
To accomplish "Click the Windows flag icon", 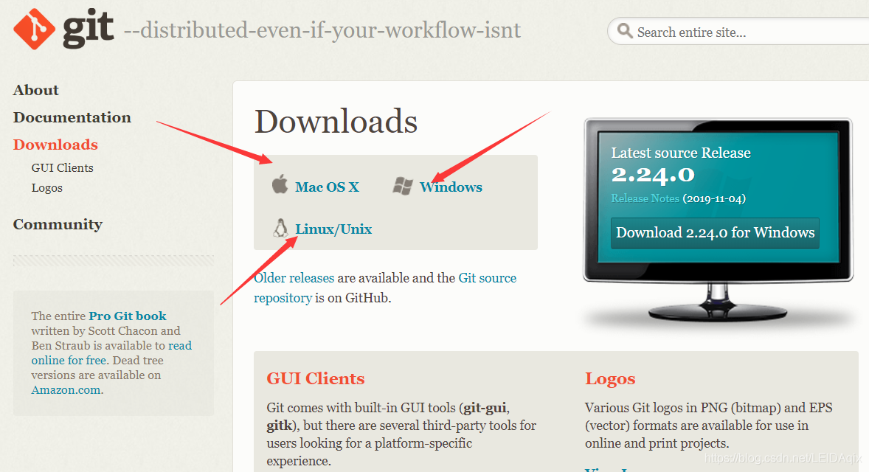I will click(403, 186).
